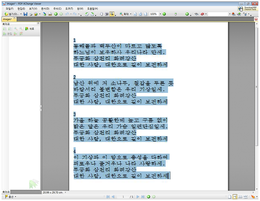Click the Find Next binoculars icon
Viewport: 260px width, 201px height.
pos(239,14)
